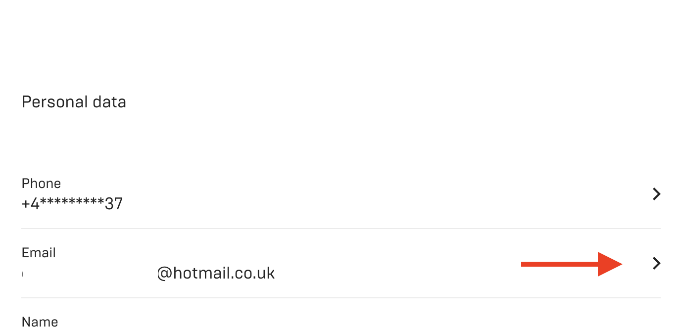Click the Personal data heading

click(x=74, y=102)
